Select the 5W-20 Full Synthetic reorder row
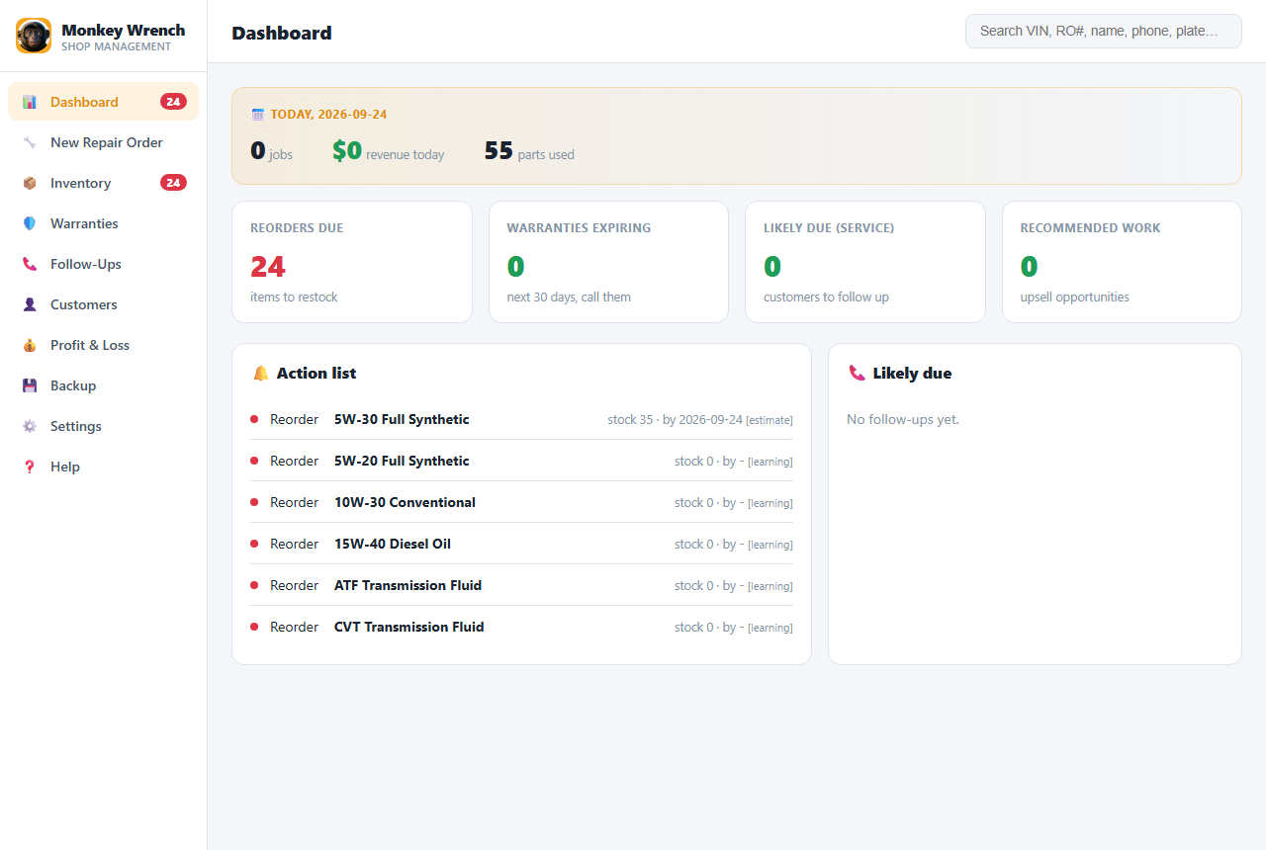Image resolution: width=1266 pixels, height=850 pixels. pyautogui.click(x=521, y=461)
